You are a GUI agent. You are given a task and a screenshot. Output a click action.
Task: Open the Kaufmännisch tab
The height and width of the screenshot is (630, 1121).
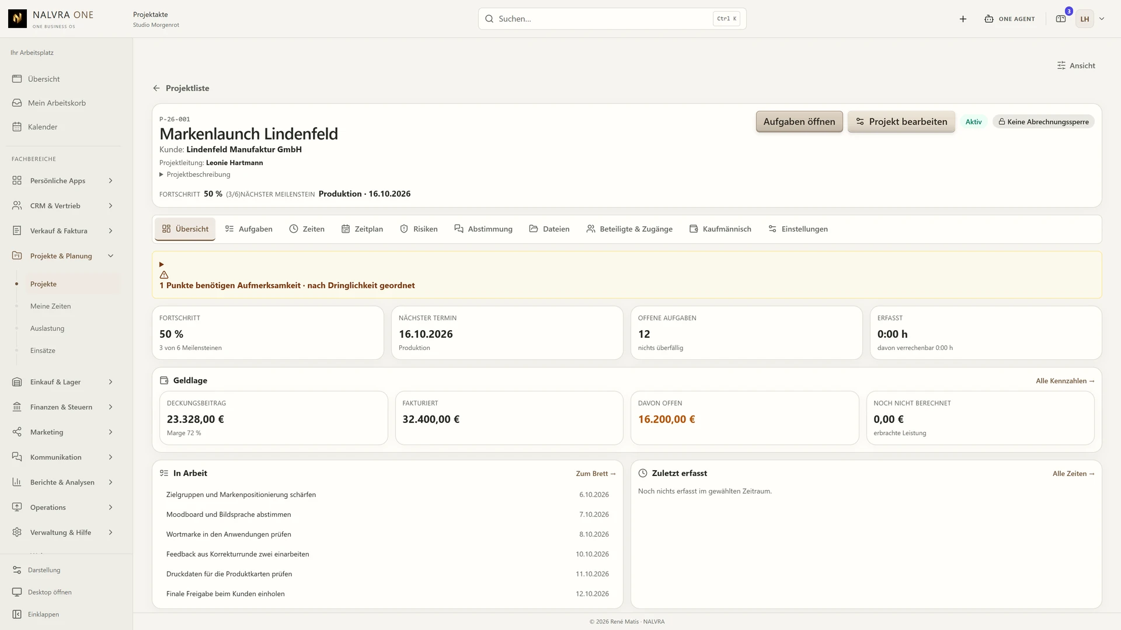coord(720,229)
